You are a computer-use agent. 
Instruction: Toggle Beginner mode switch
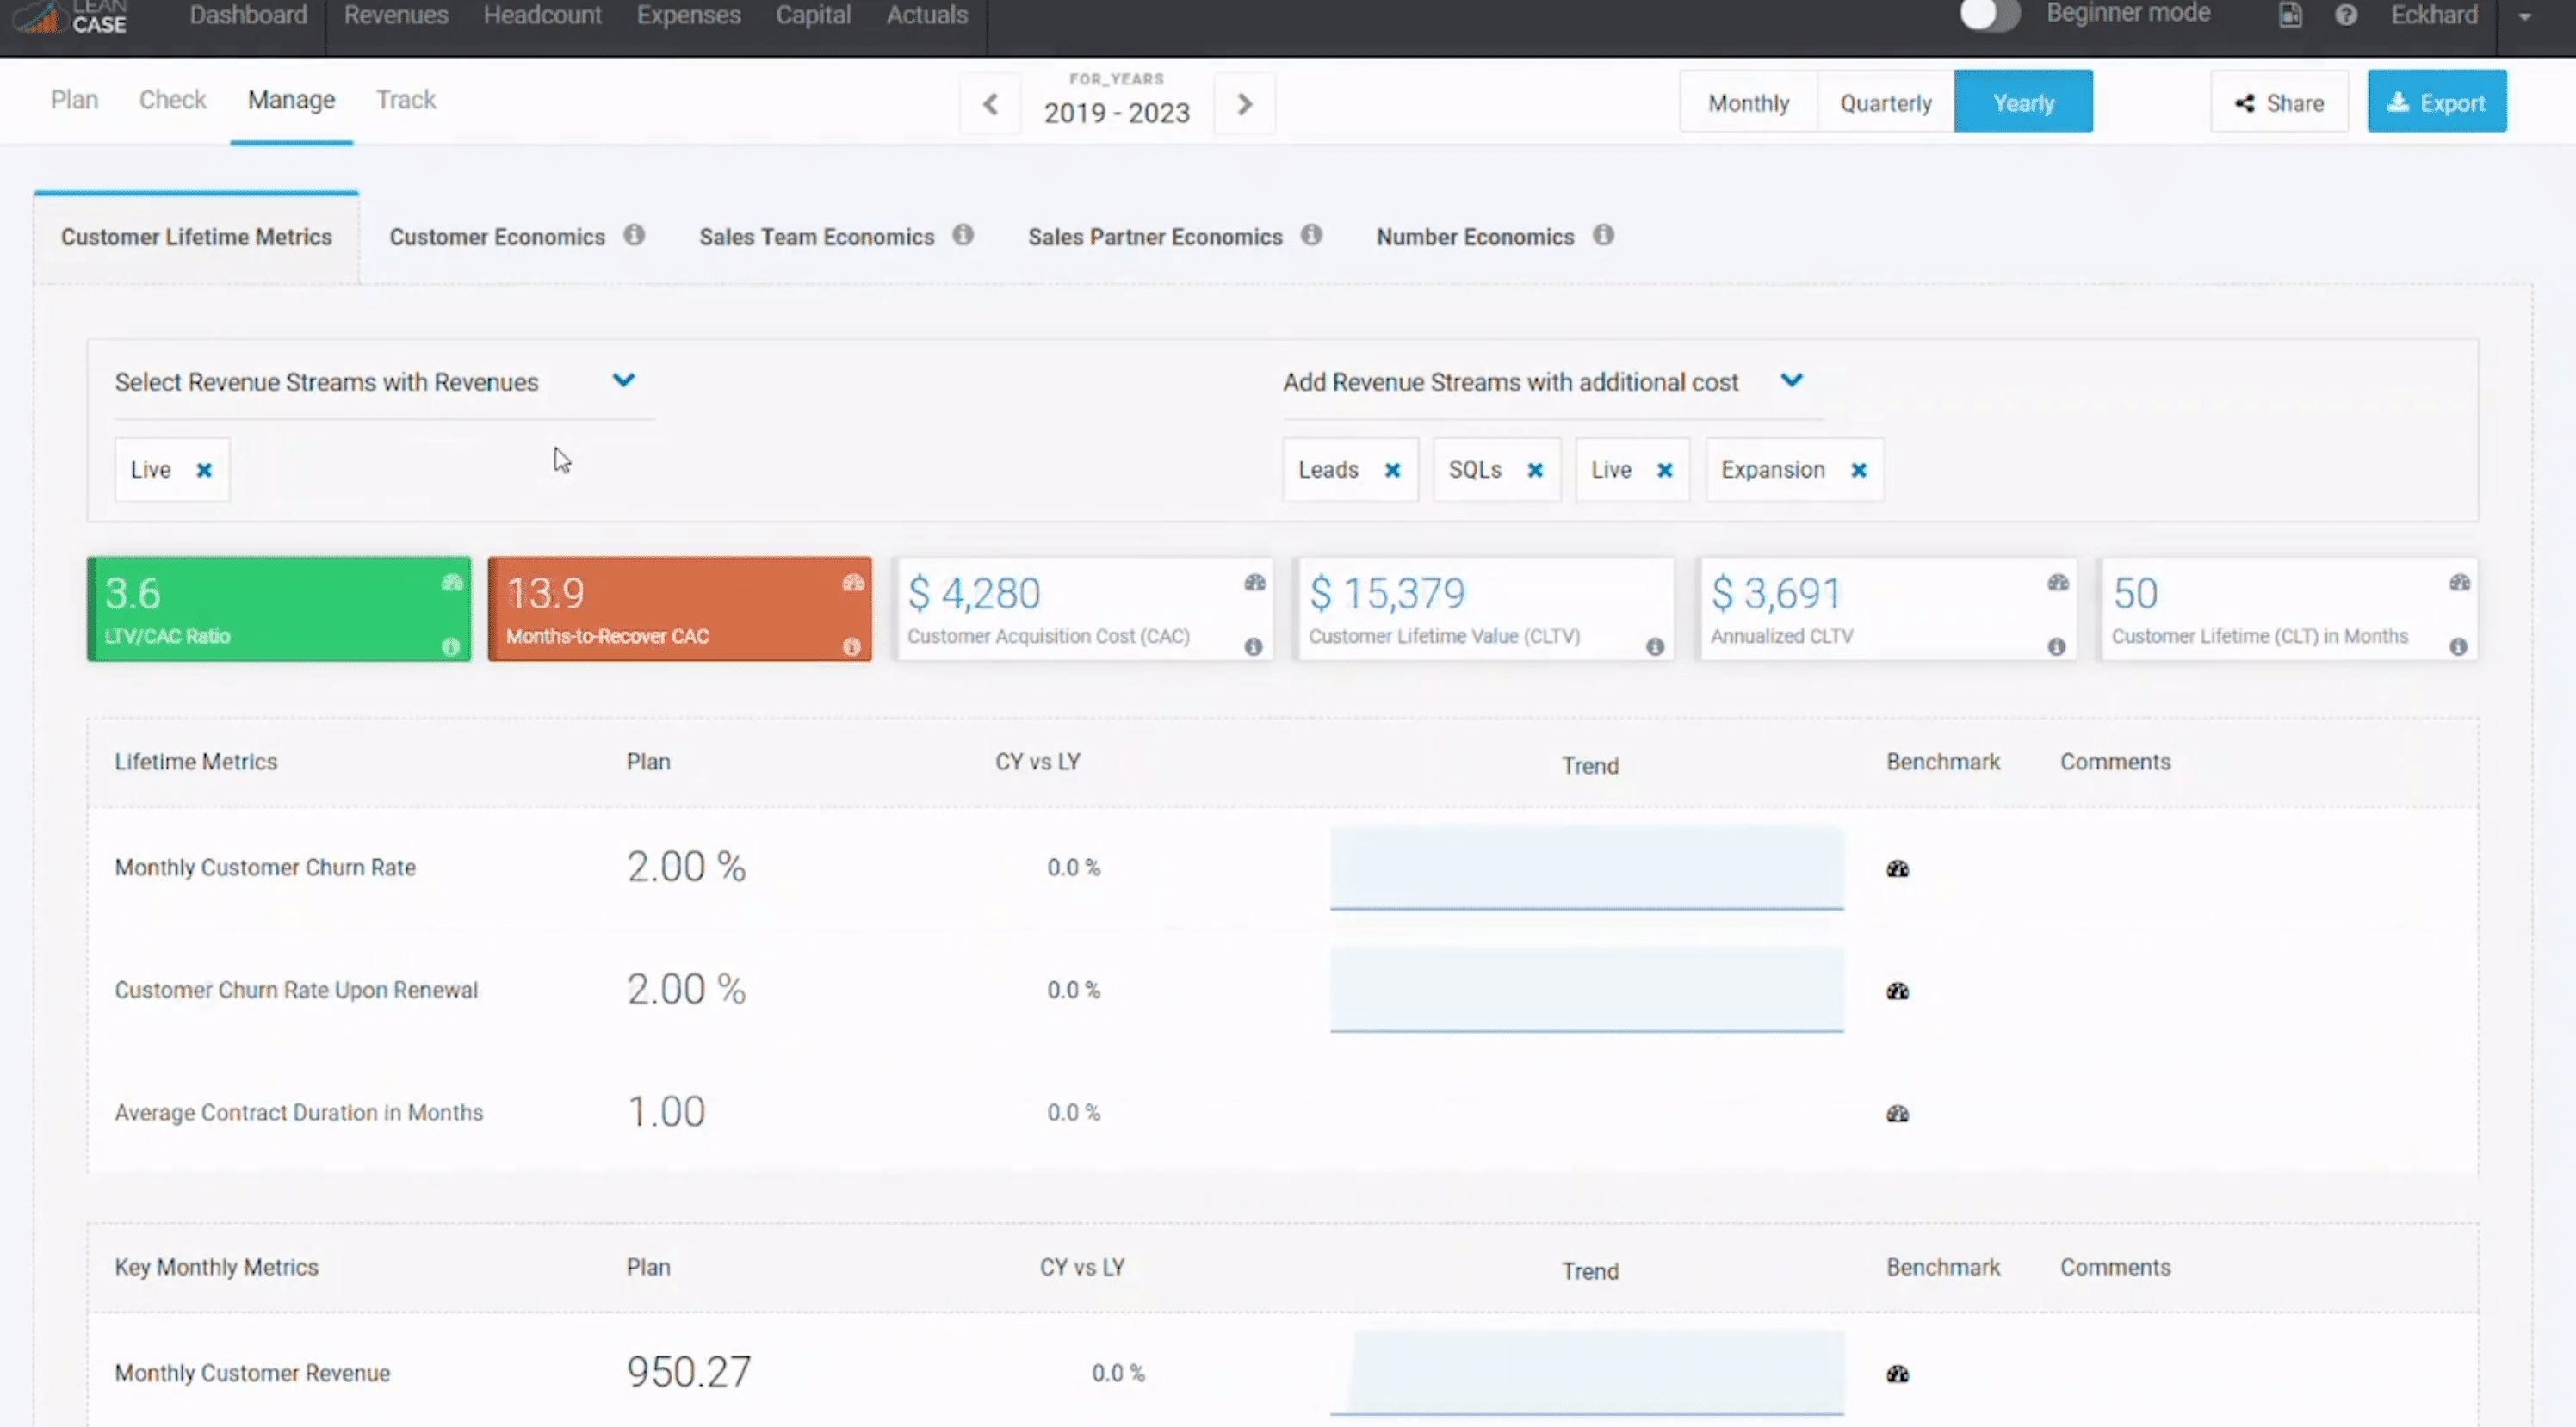point(1989,15)
